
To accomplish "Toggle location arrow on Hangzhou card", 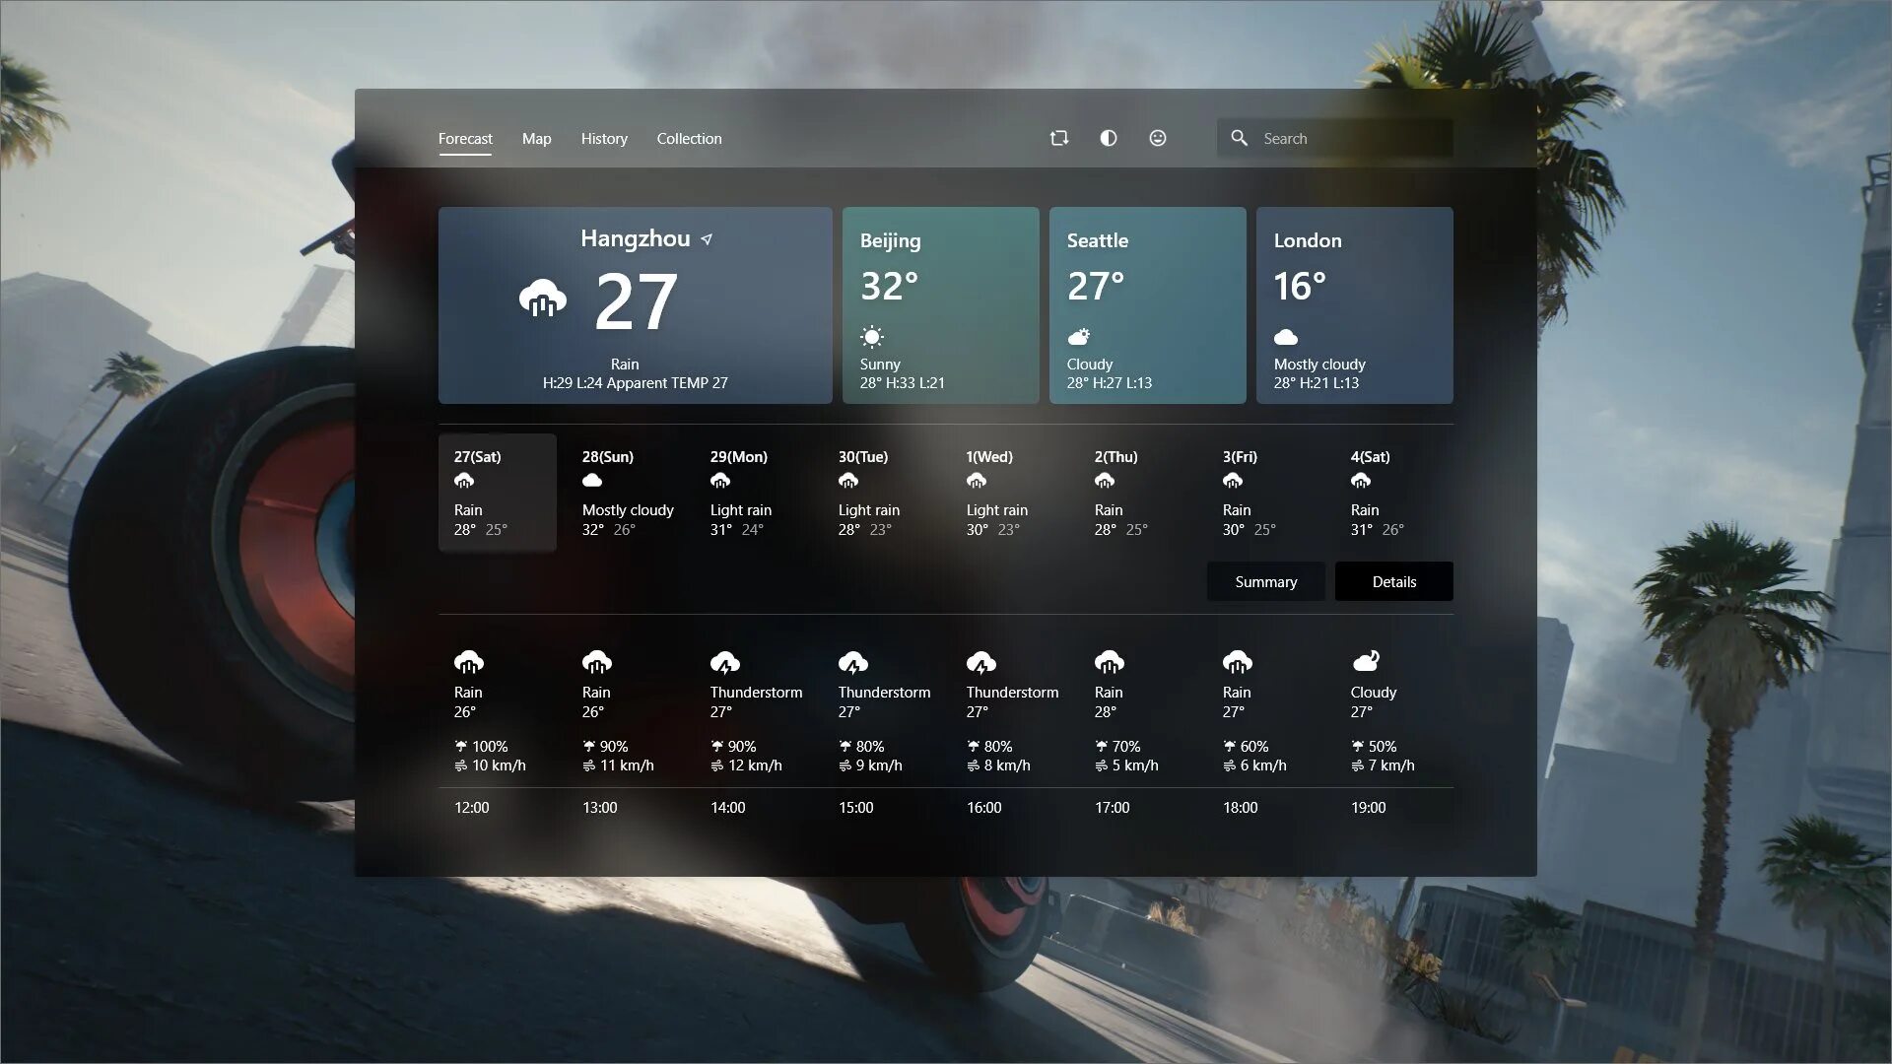I will click(706, 239).
